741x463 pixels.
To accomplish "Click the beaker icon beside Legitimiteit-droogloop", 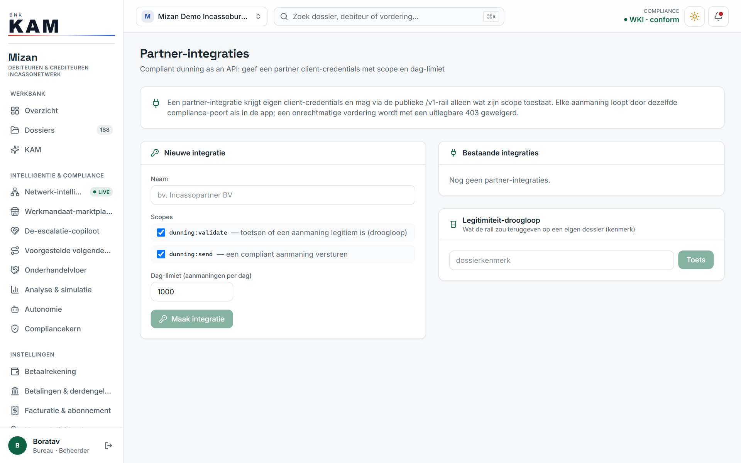I will pyautogui.click(x=453, y=224).
